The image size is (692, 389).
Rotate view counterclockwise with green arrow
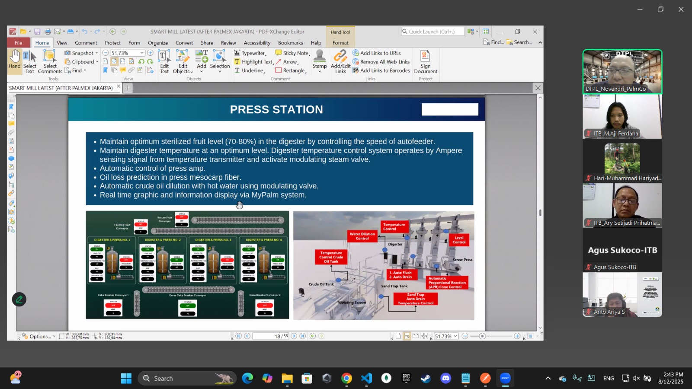[x=141, y=61]
